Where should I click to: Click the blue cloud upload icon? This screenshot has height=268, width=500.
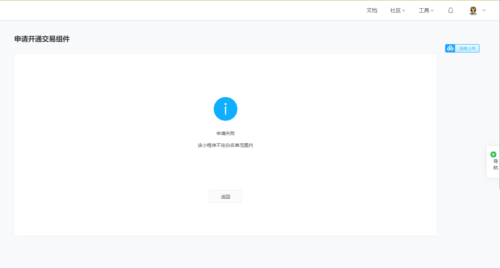pyautogui.click(x=450, y=49)
